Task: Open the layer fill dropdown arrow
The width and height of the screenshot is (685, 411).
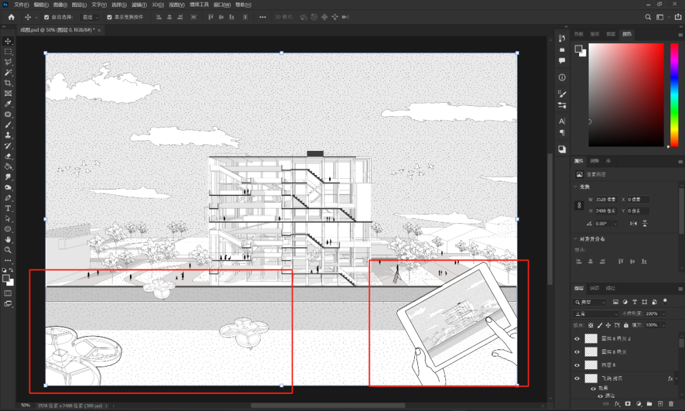Action: tap(663, 325)
